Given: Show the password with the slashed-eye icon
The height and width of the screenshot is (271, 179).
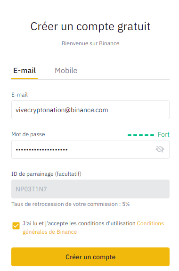Looking at the screenshot, I should (160, 149).
